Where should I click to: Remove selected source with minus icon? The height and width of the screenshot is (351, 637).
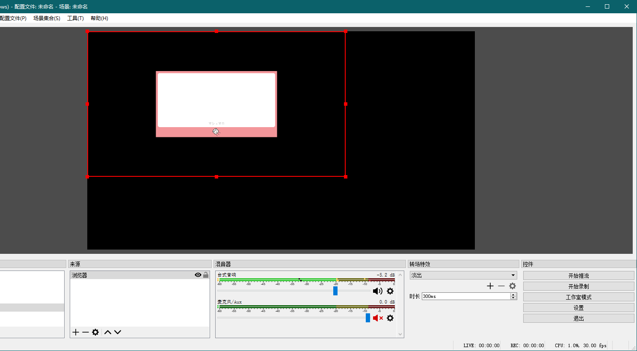coord(86,332)
